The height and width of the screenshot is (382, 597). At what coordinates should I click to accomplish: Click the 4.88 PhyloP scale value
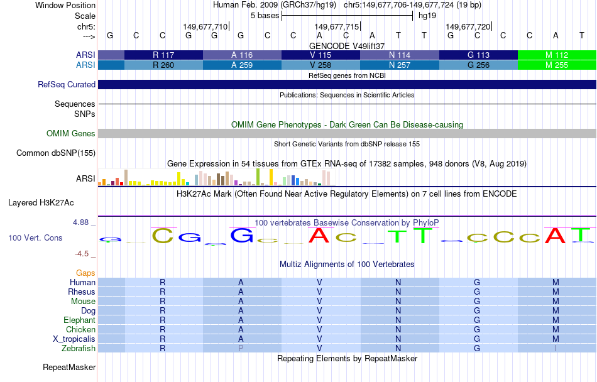(80, 222)
